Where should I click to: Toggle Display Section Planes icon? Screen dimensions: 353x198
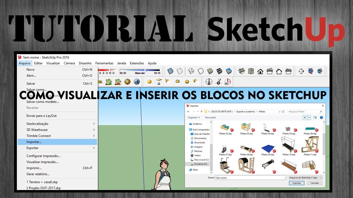click(x=311, y=71)
